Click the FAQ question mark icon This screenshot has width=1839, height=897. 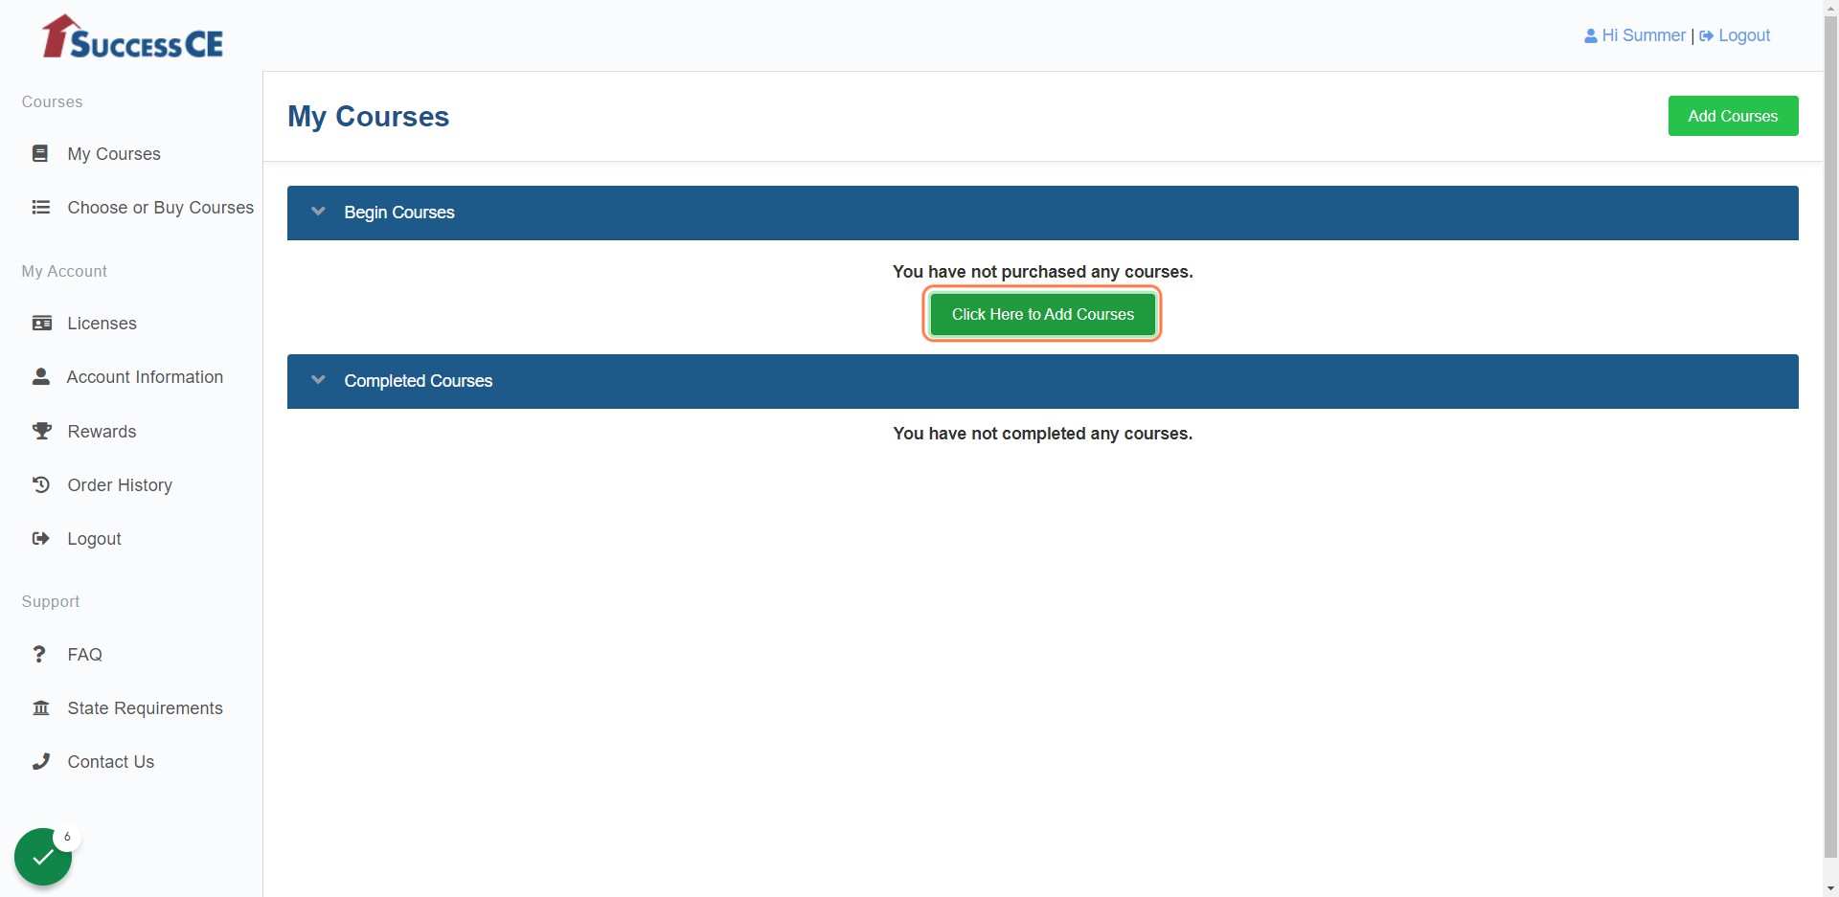tap(39, 654)
